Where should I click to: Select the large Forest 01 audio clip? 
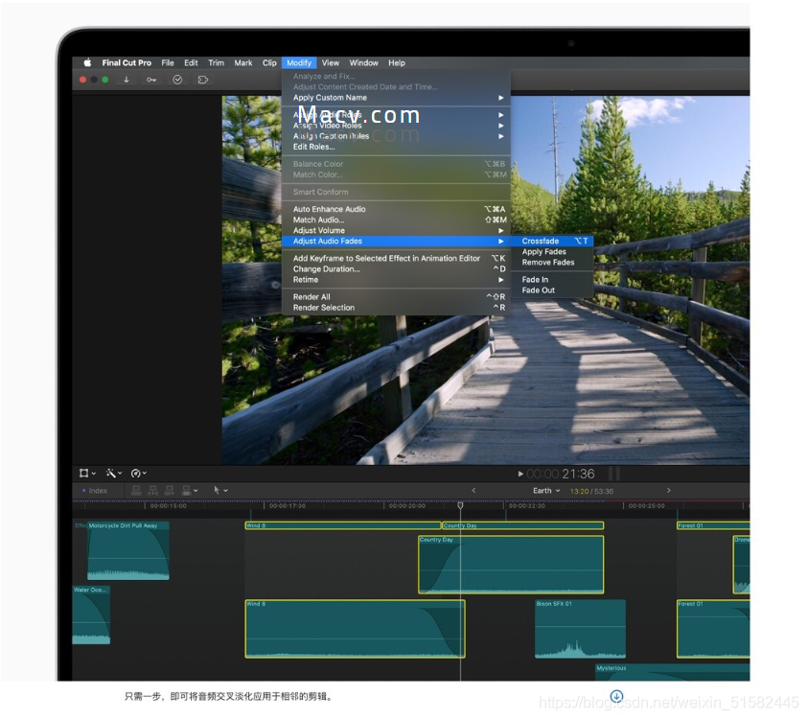coord(713,629)
